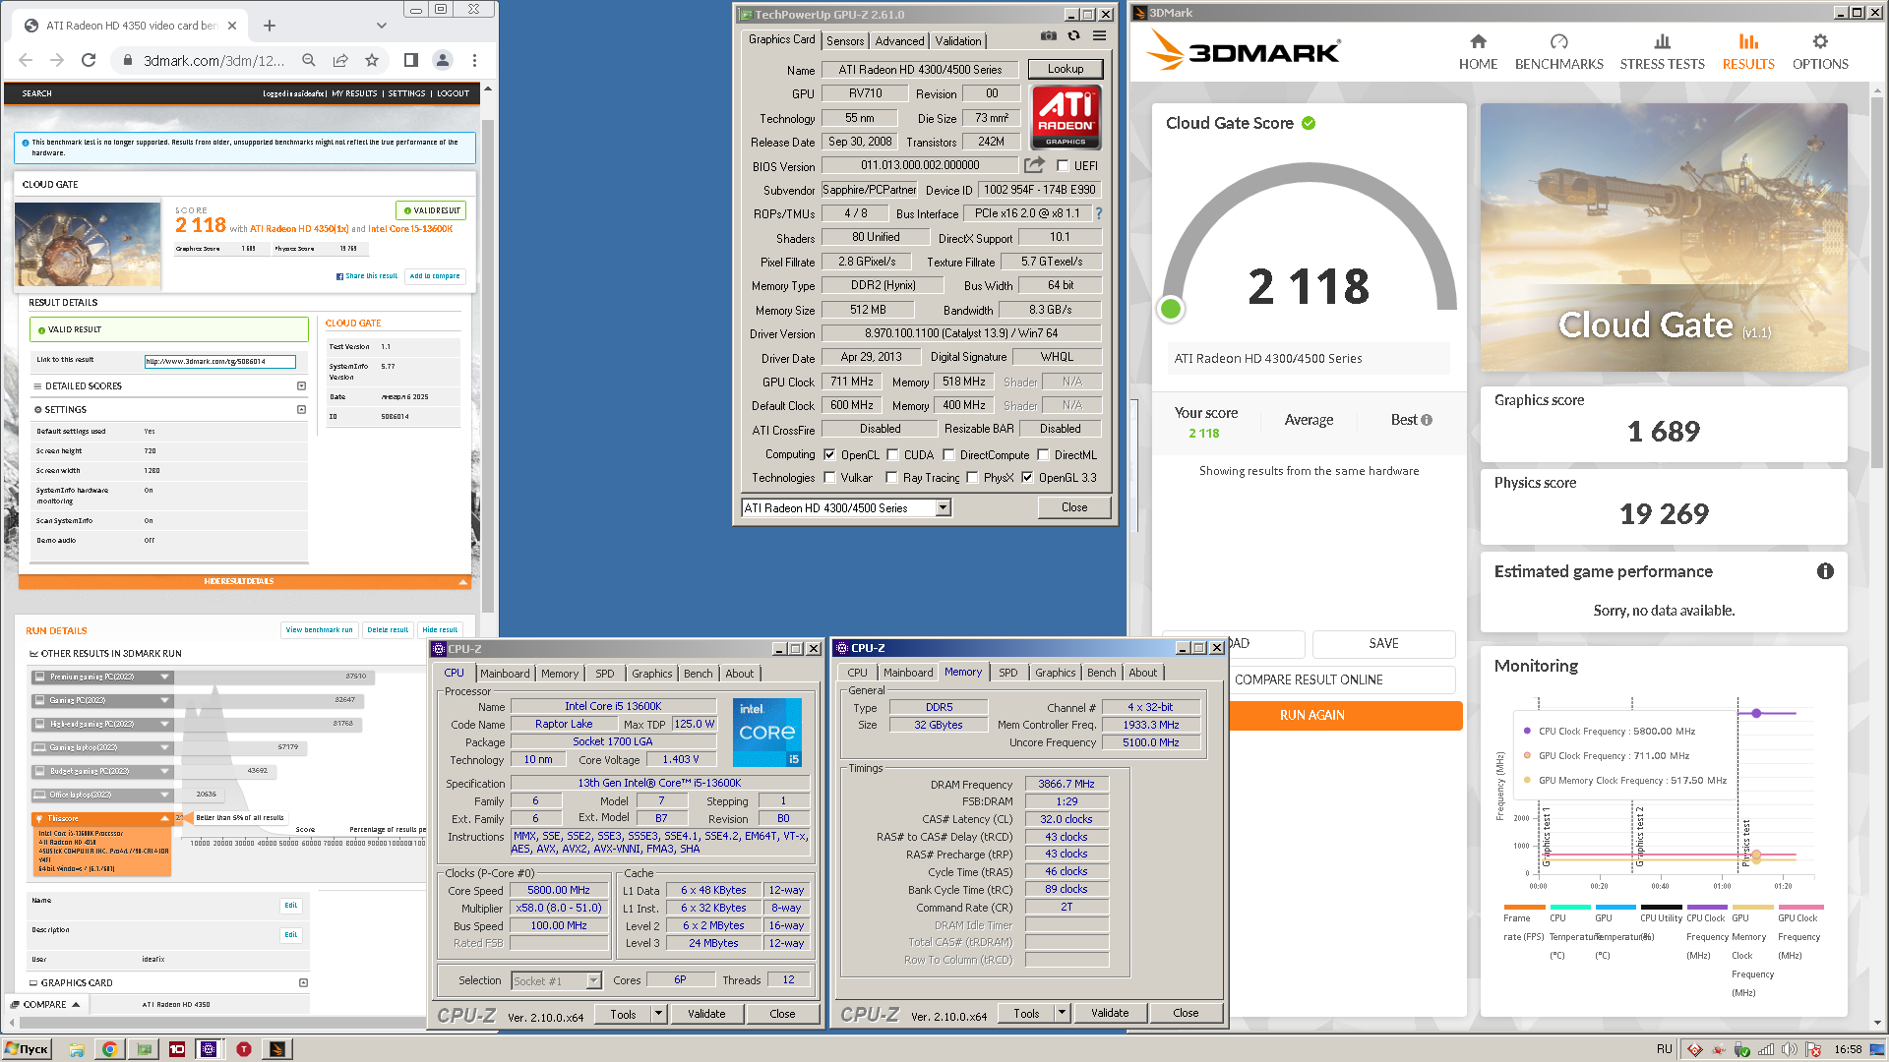The image size is (1889, 1062).
Task: Click the Intel Core logo in CPU-Z
Action: (x=767, y=733)
